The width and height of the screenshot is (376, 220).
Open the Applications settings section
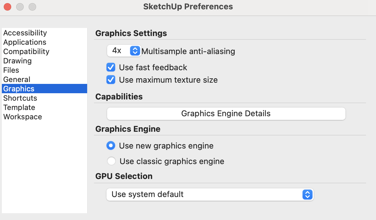click(25, 42)
